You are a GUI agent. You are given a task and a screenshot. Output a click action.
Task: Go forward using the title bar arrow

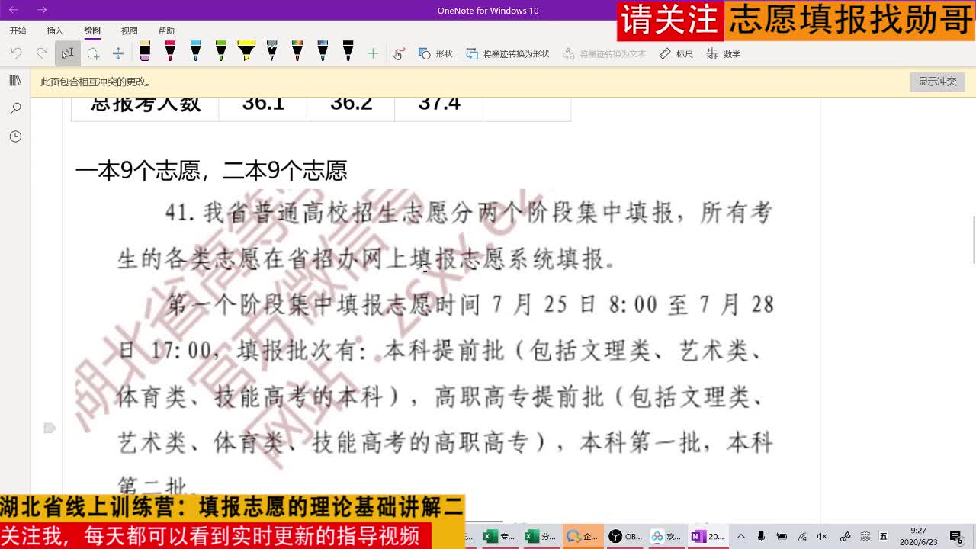42,10
